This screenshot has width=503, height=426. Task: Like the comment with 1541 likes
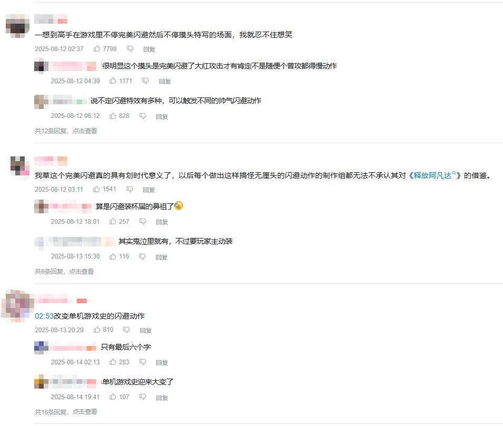coord(97,189)
